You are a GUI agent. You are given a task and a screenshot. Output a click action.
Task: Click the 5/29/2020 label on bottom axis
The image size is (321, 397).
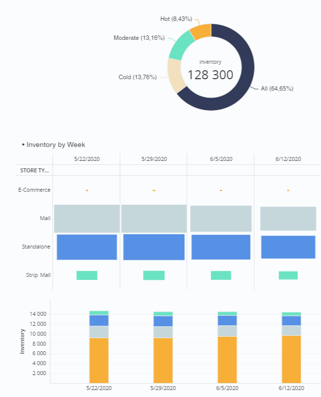point(163,388)
